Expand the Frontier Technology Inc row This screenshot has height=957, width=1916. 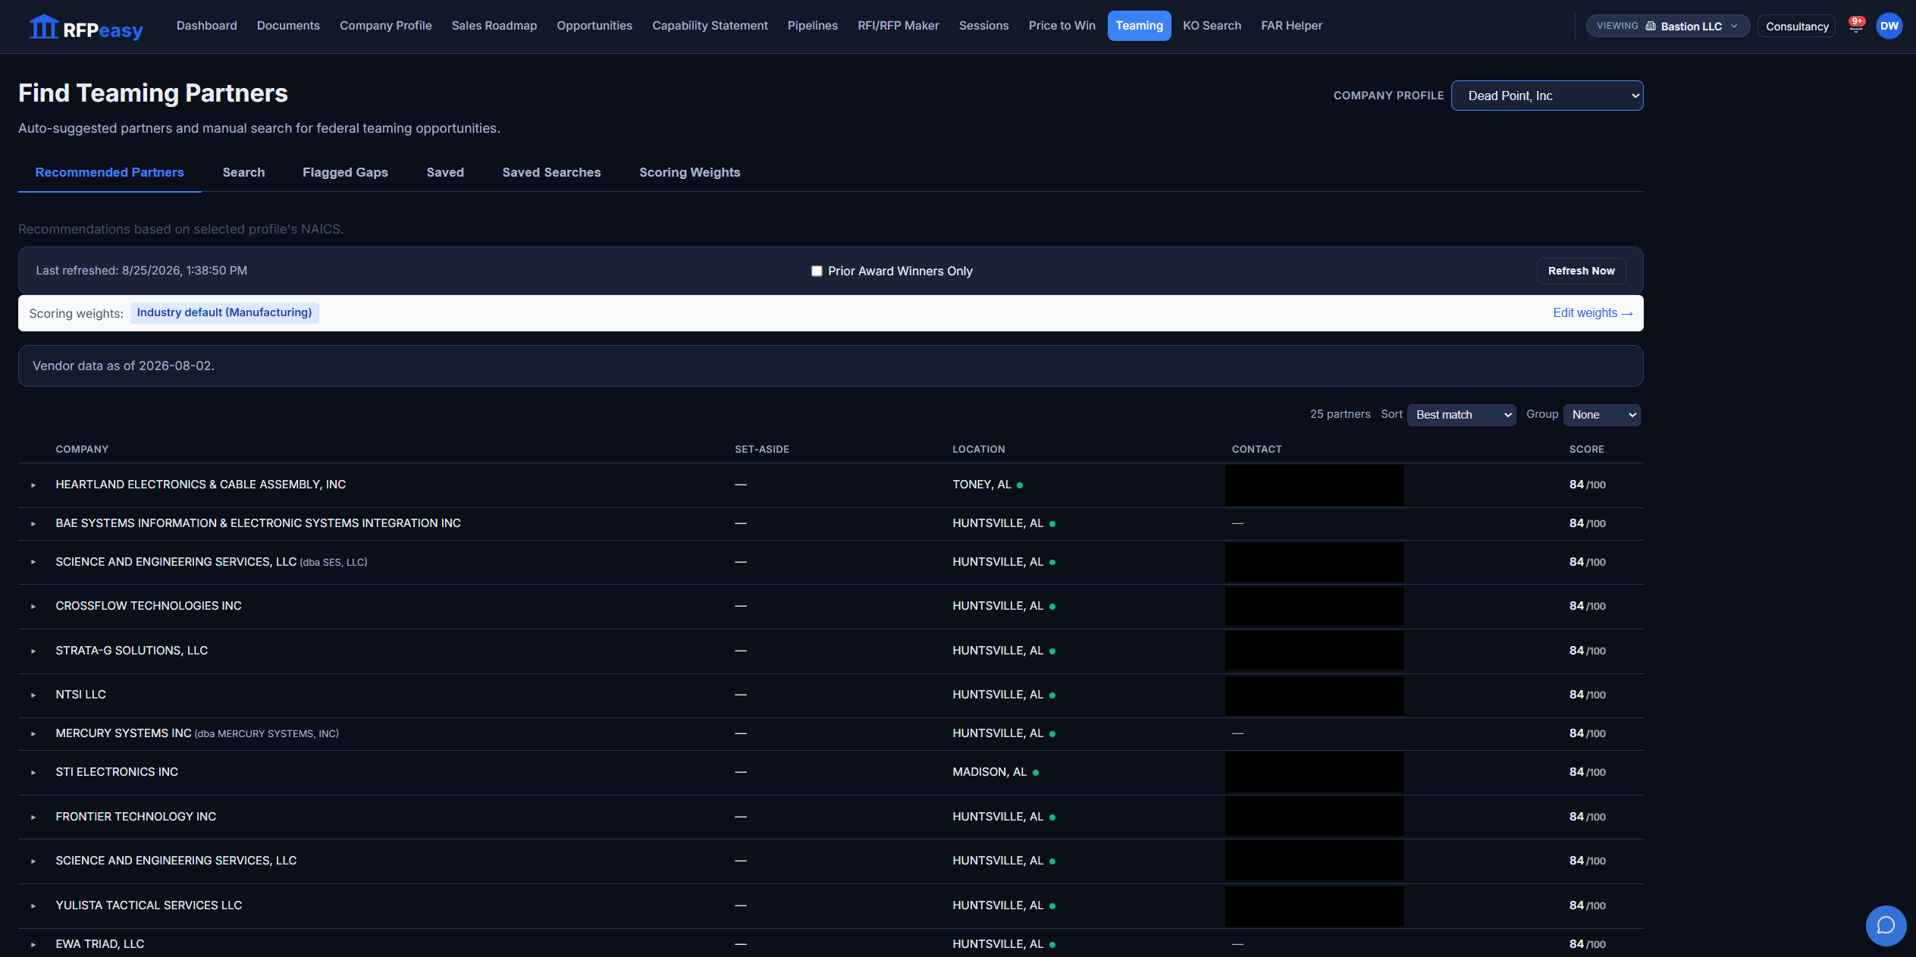(x=33, y=817)
